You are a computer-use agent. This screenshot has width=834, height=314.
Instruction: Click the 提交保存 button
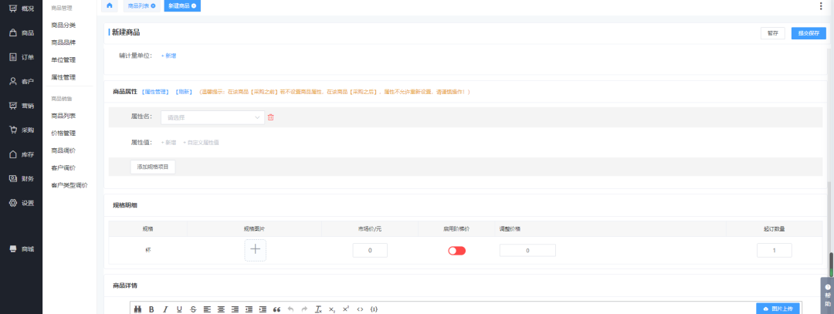(x=809, y=33)
